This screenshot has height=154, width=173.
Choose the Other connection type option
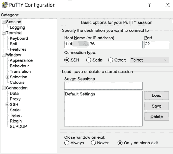110,60
